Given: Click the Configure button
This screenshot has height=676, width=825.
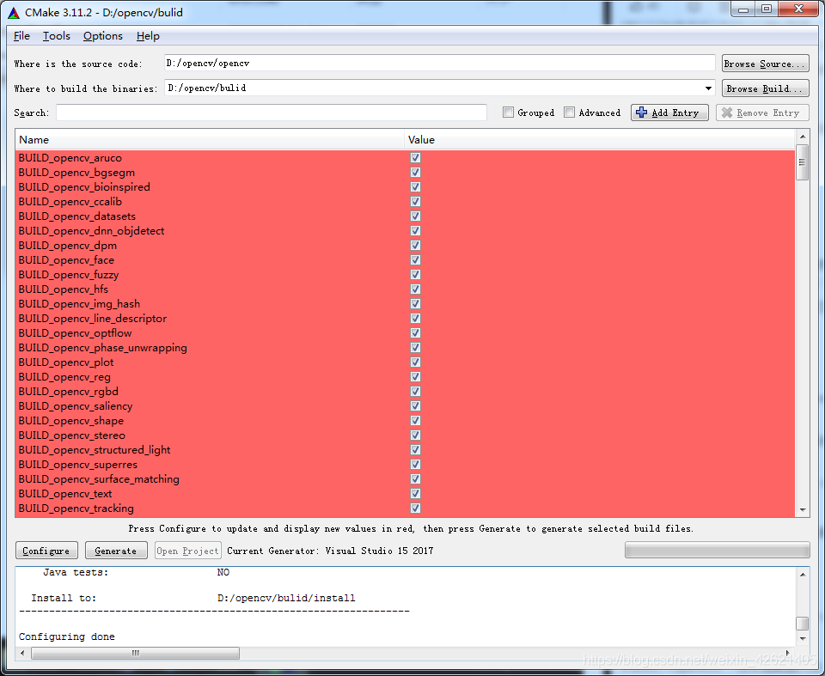Looking at the screenshot, I should pos(46,551).
